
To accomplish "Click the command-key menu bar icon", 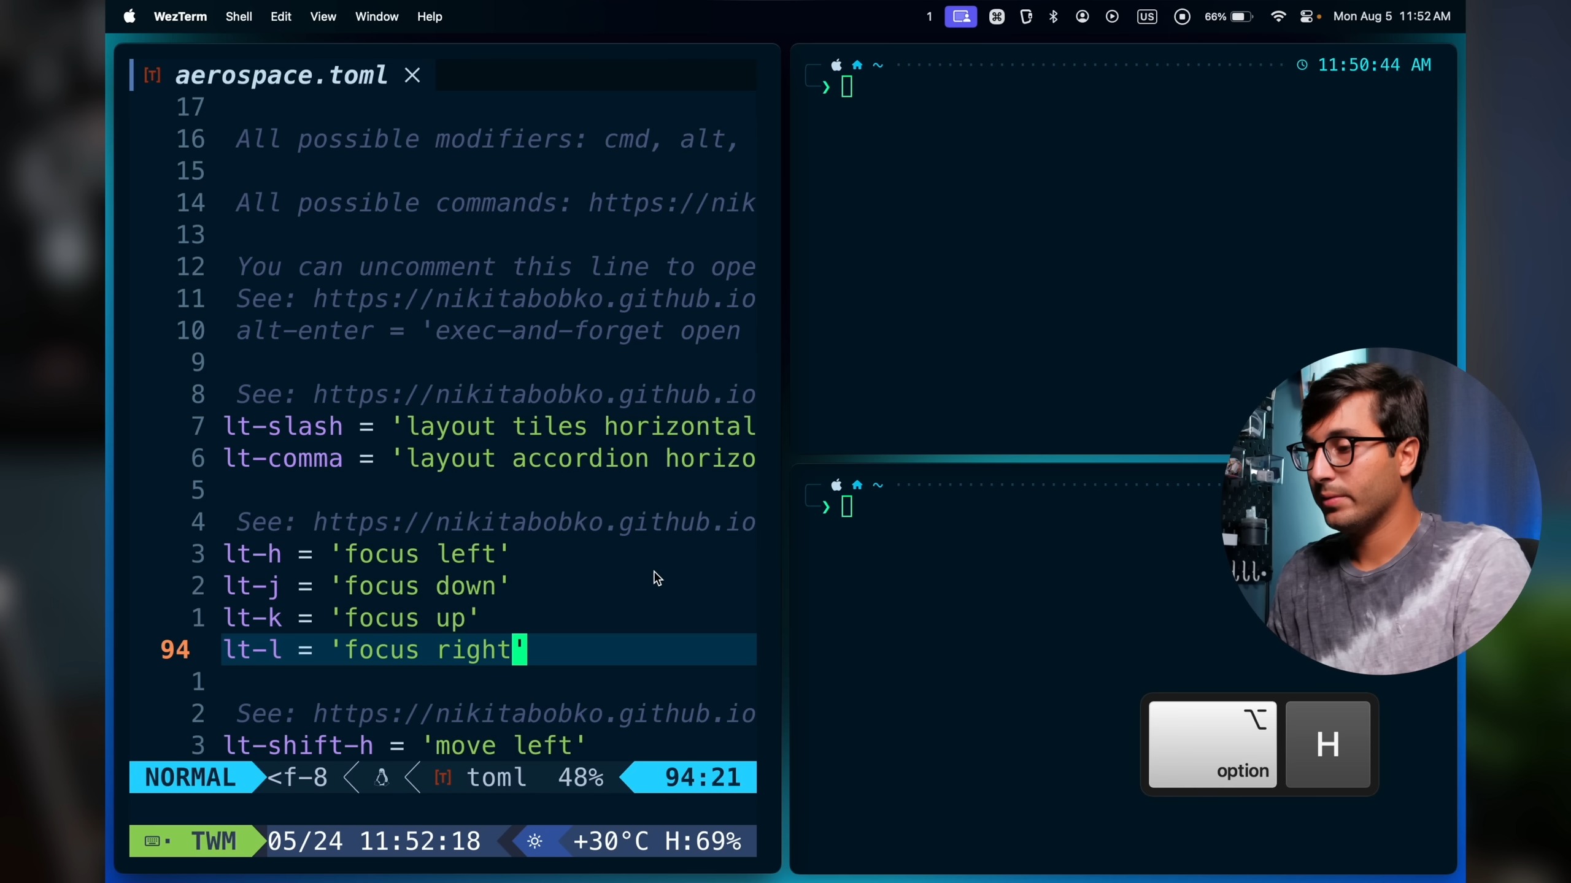I will pos(997,17).
